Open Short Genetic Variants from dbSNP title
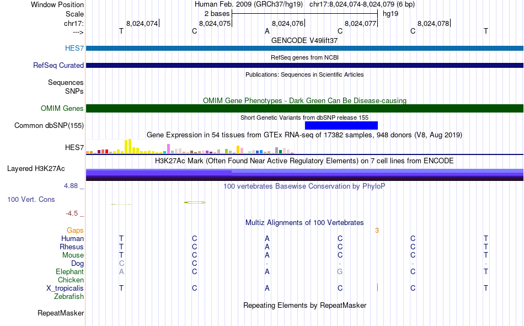524x326 pixels. pos(304,117)
